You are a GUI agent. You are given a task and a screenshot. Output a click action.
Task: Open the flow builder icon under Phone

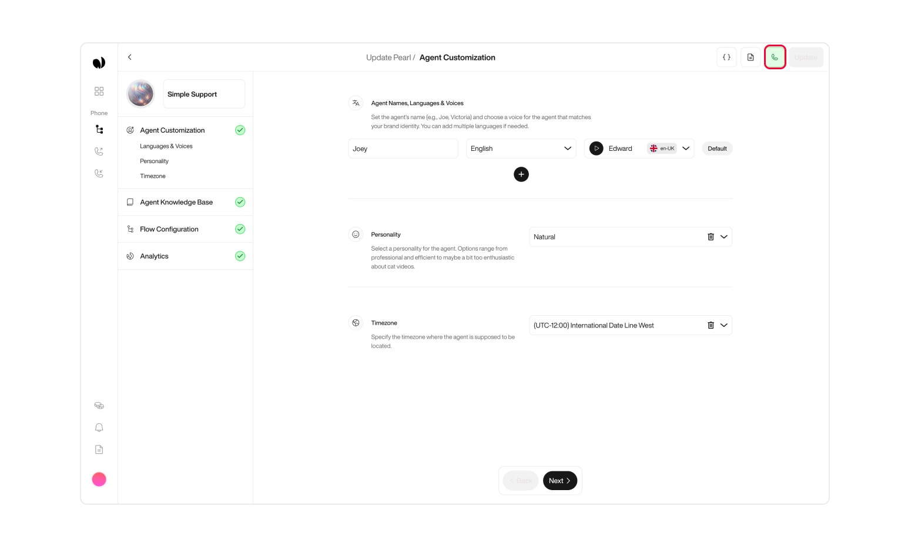(x=99, y=129)
